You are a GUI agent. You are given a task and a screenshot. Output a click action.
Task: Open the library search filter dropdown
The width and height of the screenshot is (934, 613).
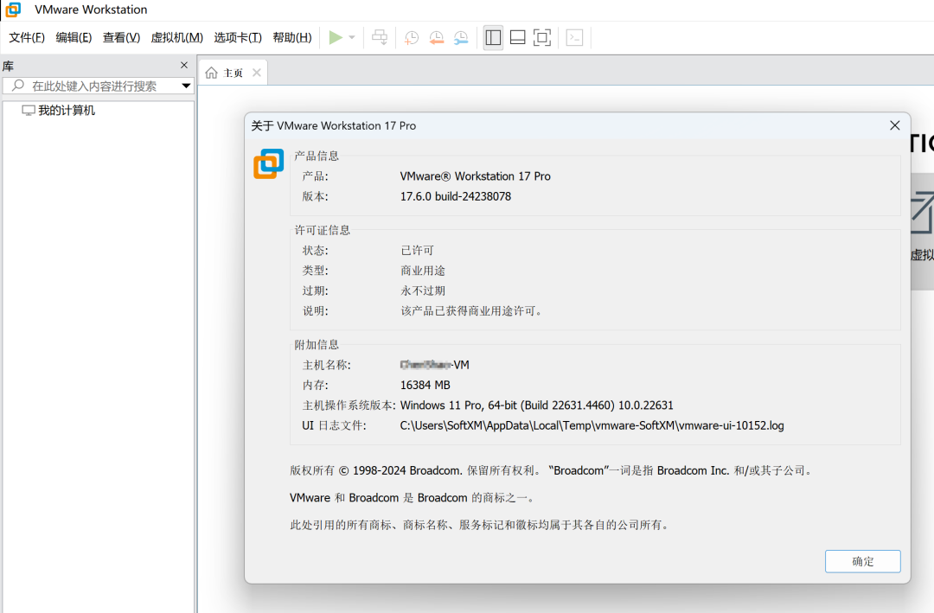186,86
